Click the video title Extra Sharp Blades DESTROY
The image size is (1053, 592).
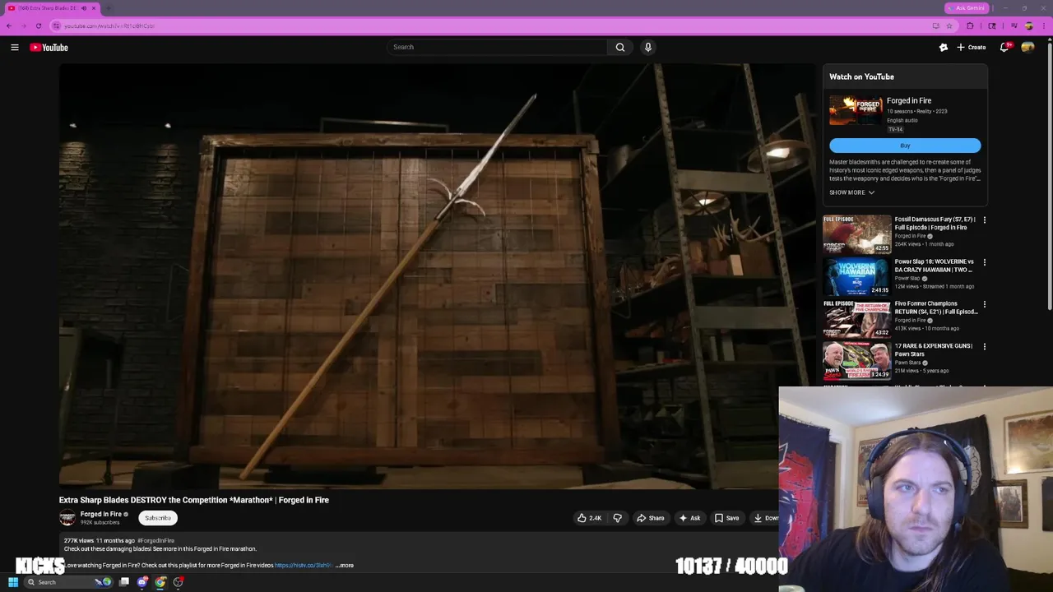coord(193,500)
